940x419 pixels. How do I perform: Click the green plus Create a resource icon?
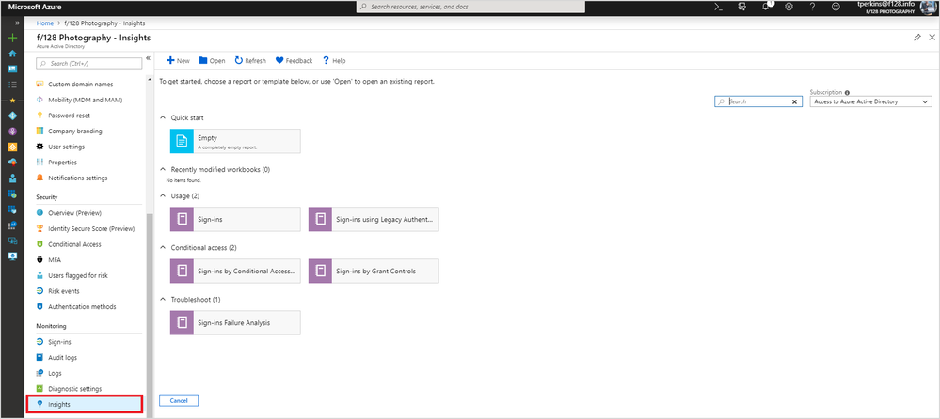[x=12, y=38]
